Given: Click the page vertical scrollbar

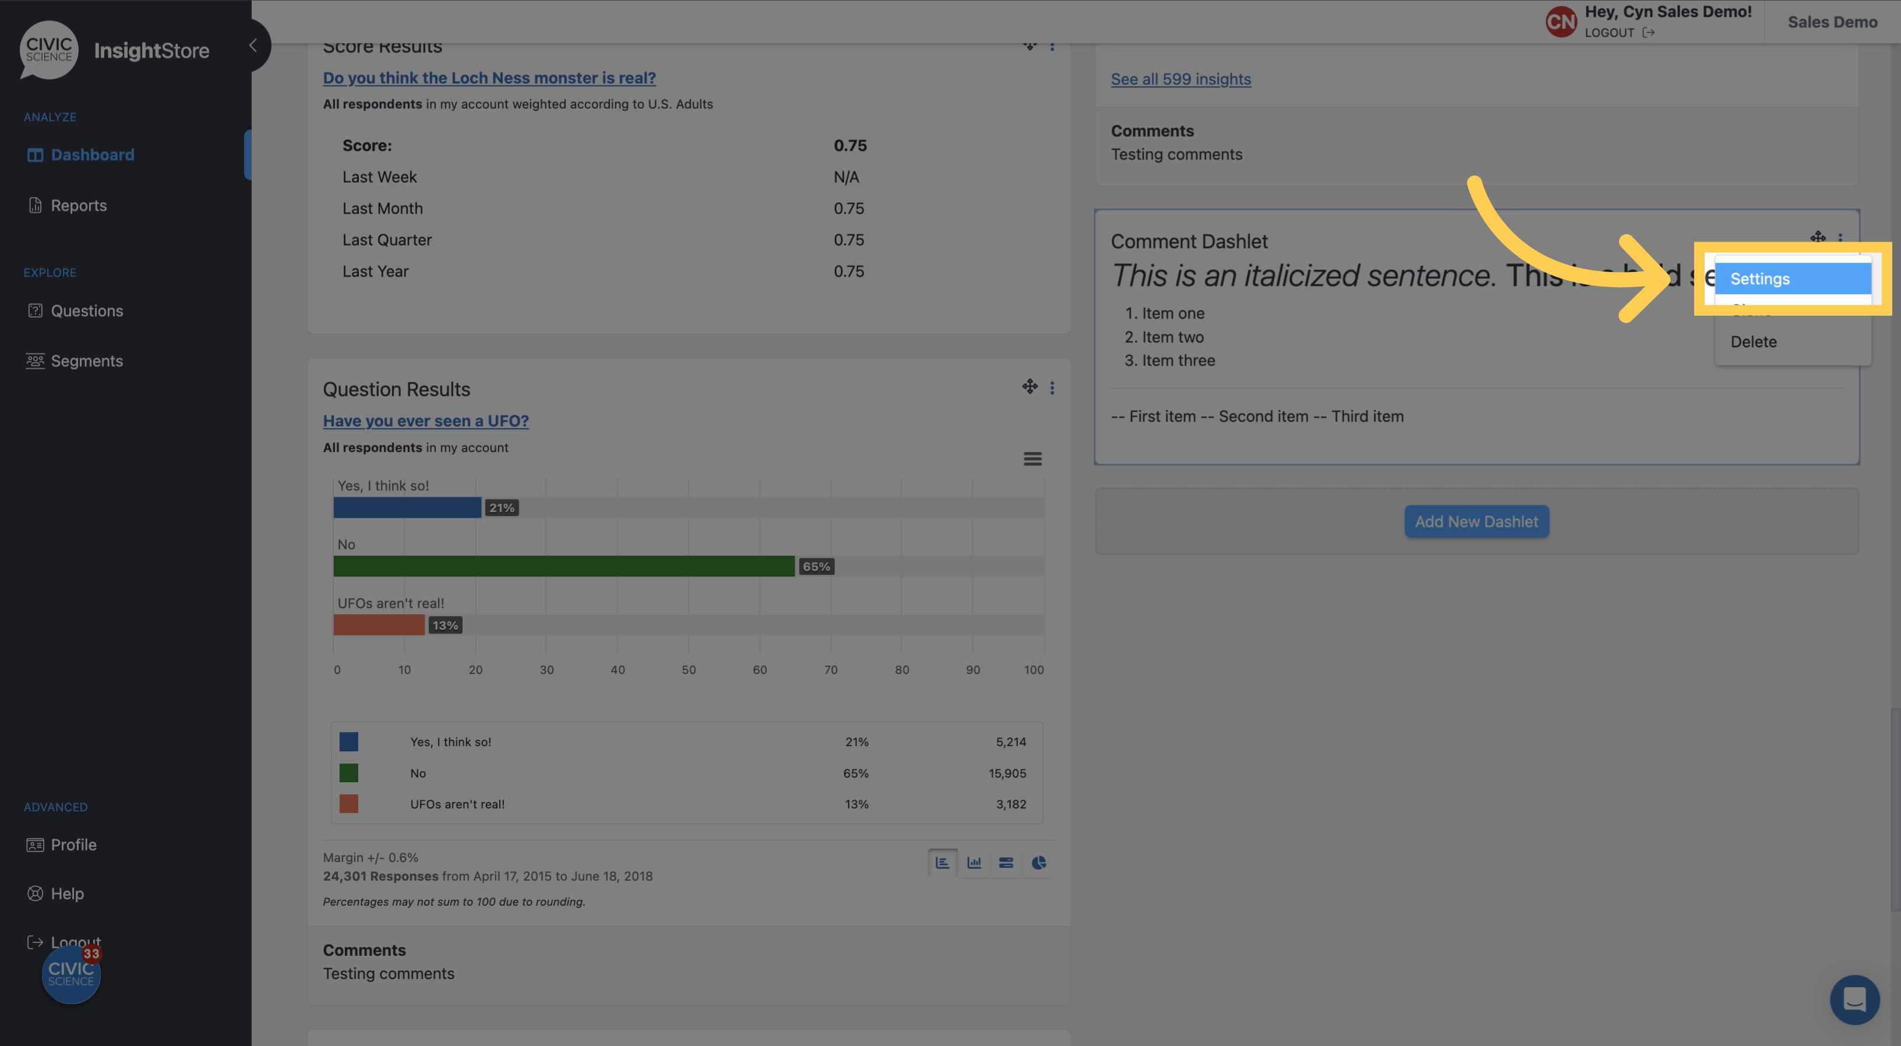Looking at the screenshot, I should pyautogui.click(x=1896, y=809).
